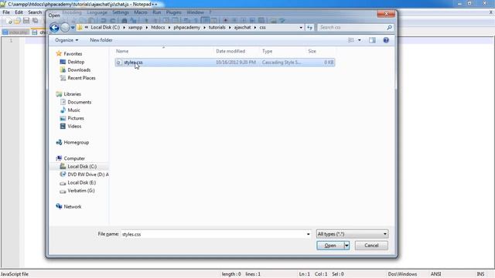Open the Organize menu
The width and height of the screenshot is (495, 278).
(x=67, y=40)
